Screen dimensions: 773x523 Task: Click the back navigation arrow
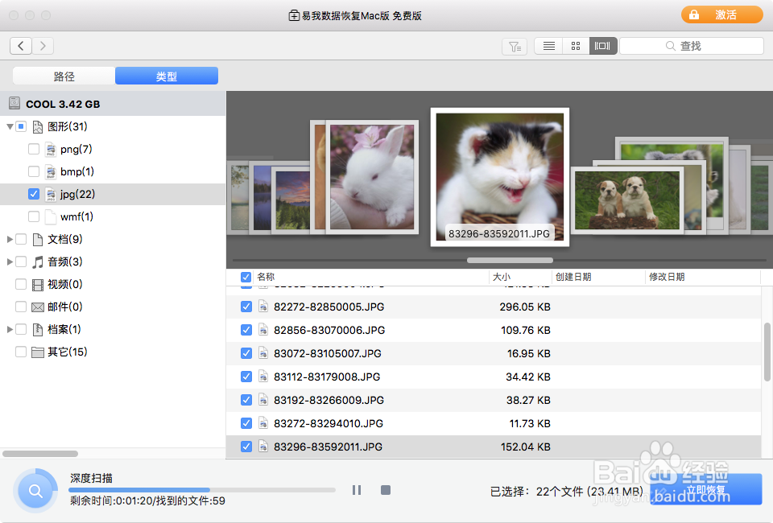click(21, 46)
